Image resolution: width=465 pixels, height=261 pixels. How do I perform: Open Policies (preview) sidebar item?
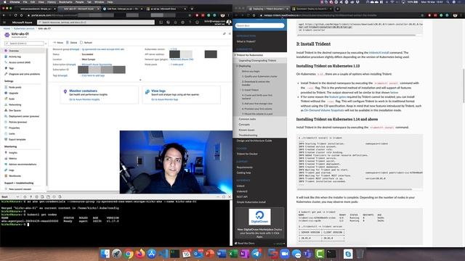click(17, 122)
